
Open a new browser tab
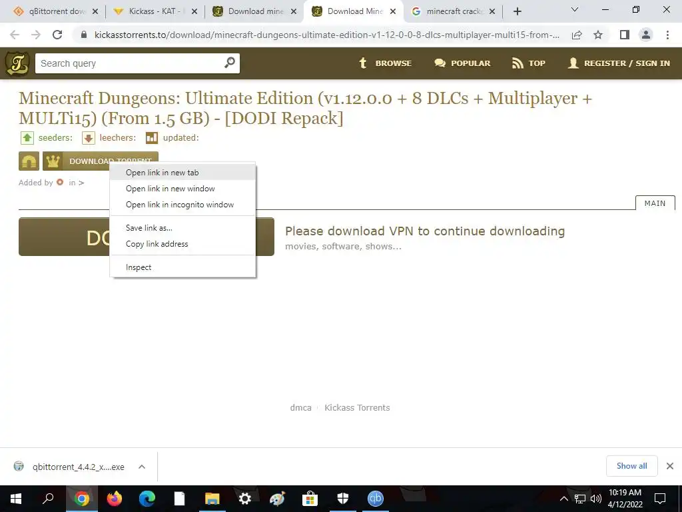pos(517,12)
